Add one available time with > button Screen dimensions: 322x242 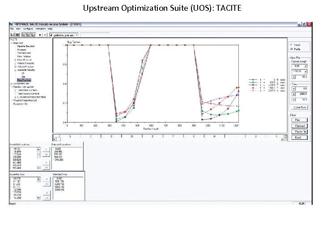pyautogui.click(x=47, y=179)
